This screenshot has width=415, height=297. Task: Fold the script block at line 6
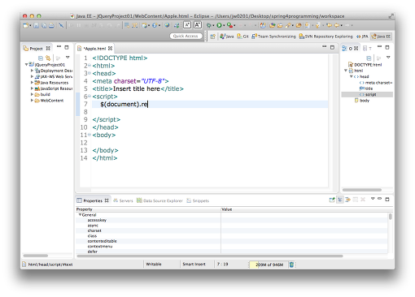(90, 97)
